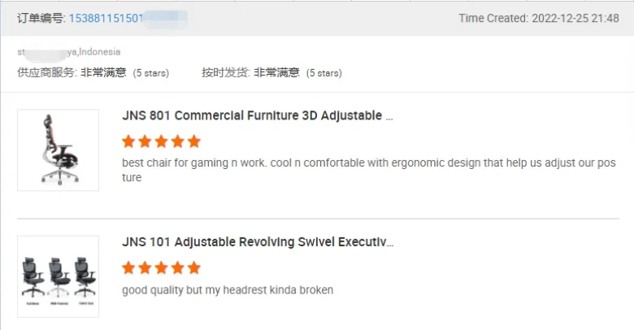The image size is (634, 330).
Task: Open the order number 15388115101 link
Action: (x=106, y=18)
